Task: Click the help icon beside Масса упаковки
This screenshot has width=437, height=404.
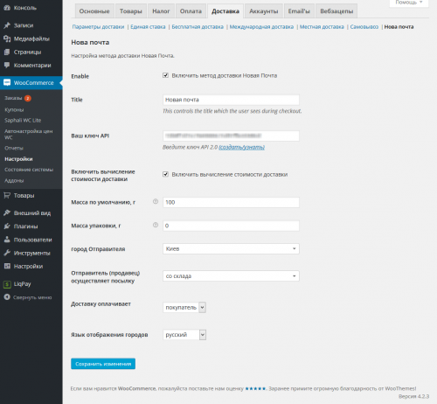Action: [156, 225]
